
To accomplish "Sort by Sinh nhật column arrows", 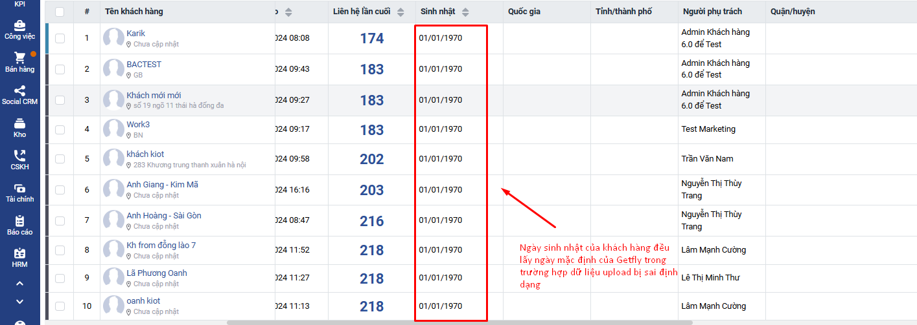I will [465, 12].
